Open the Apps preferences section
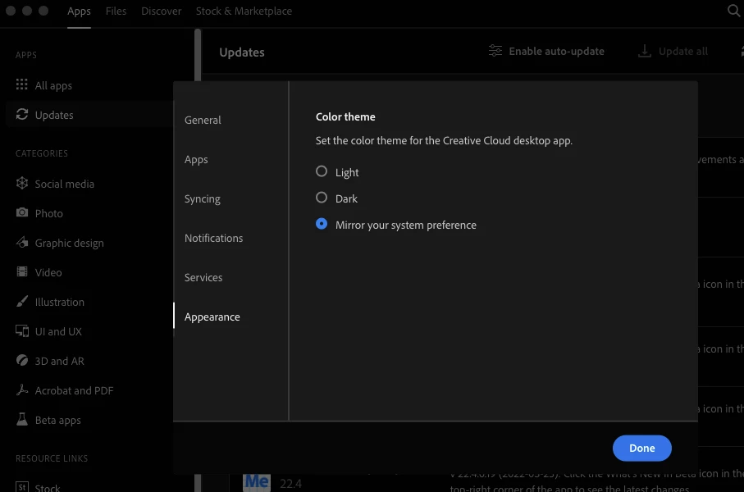Image resolution: width=744 pixels, height=492 pixels. tap(196, 159)
